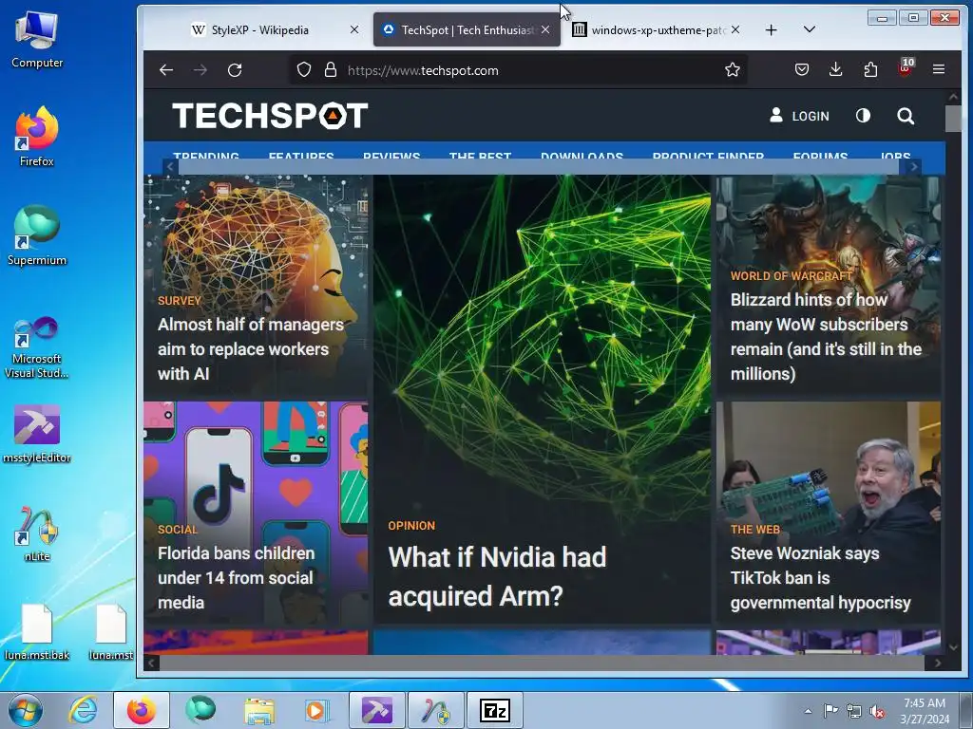The height and width of the screenshot is (729, 973).
Task: Reload the TechSpot page
Action: coord(235,70)
